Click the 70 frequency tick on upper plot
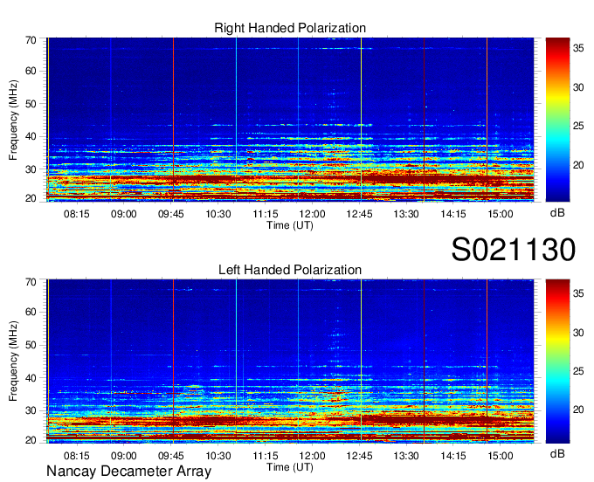This screenshot has height=482, width=594. [x=31, y=40]
